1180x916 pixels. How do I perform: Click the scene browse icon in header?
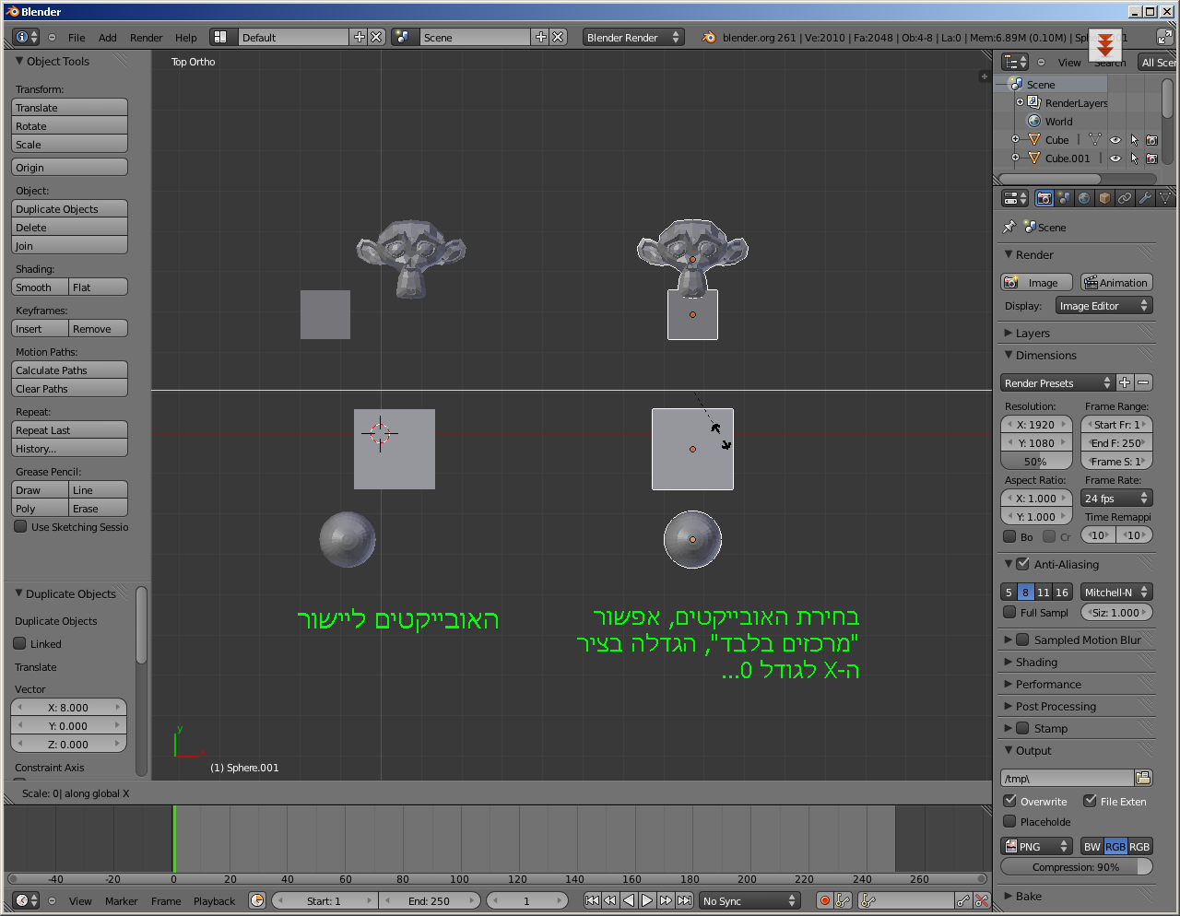pyautogui.click(x=401, y=37)
